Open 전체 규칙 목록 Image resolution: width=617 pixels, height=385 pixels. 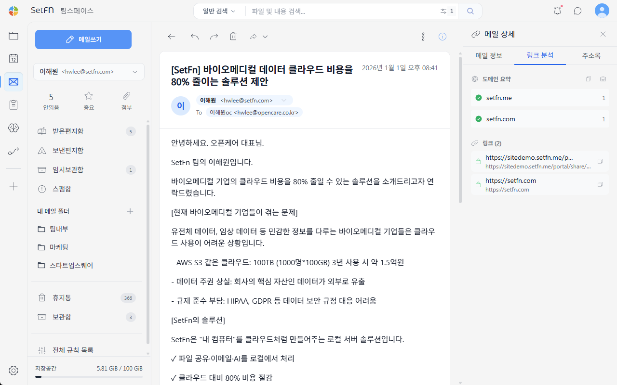[x=87, y=350]
